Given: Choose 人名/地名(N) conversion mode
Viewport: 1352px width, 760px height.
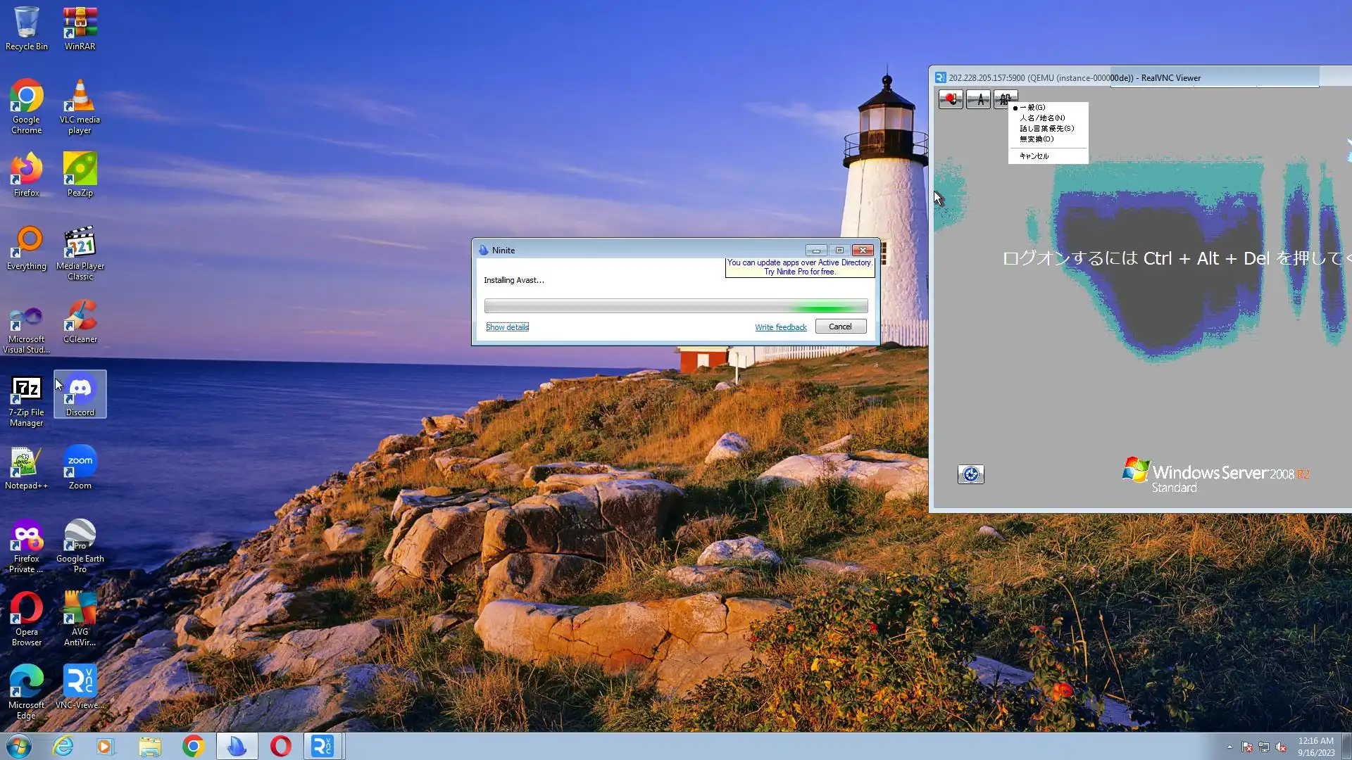Looking at the screenshot, I should tap(1042, 118).
